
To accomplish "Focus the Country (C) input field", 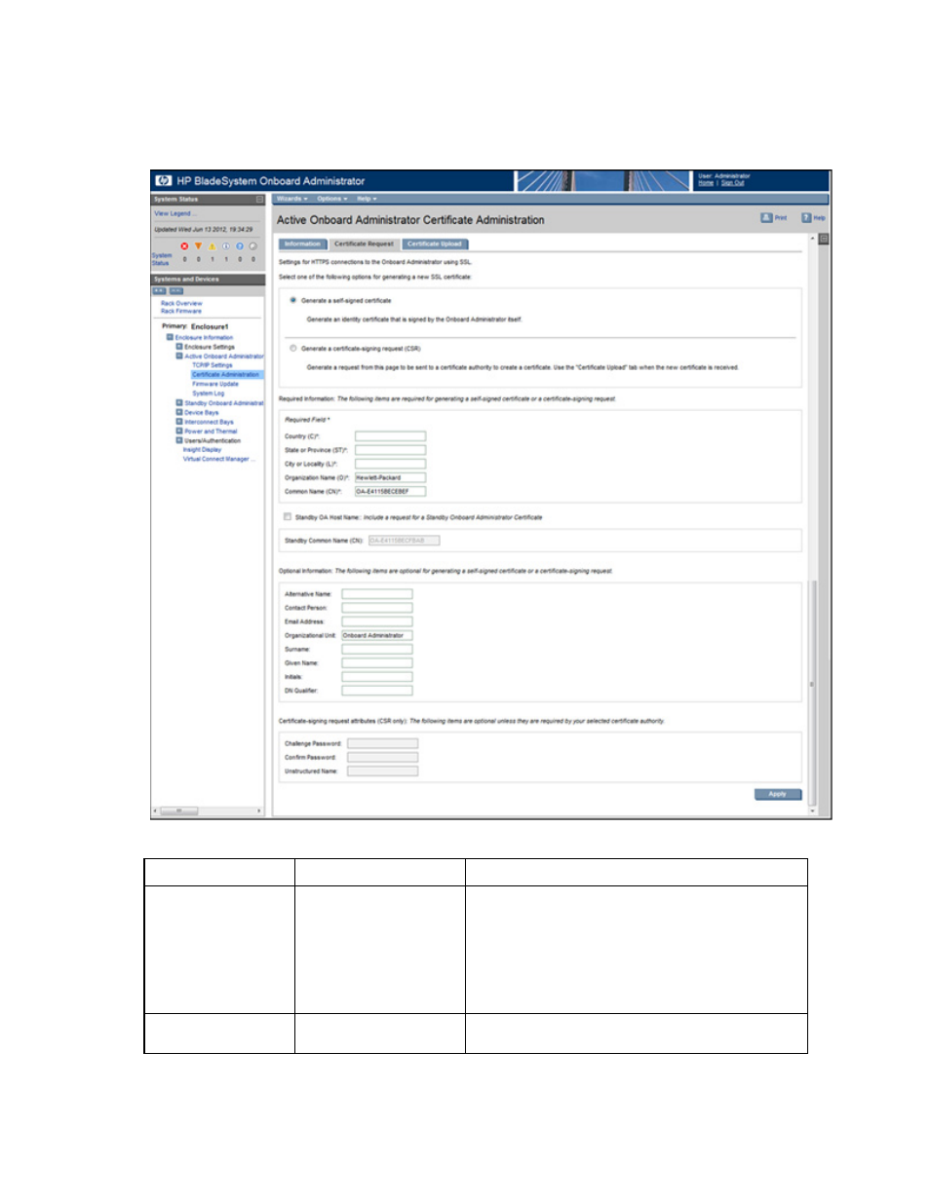I will (x=390, y=436).
